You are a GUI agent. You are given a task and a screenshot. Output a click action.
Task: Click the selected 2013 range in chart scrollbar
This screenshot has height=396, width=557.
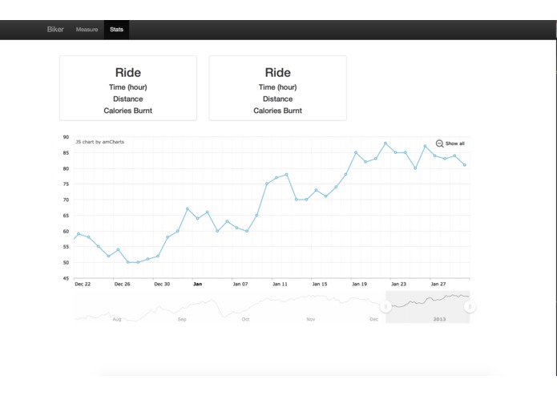click(428, 307)
